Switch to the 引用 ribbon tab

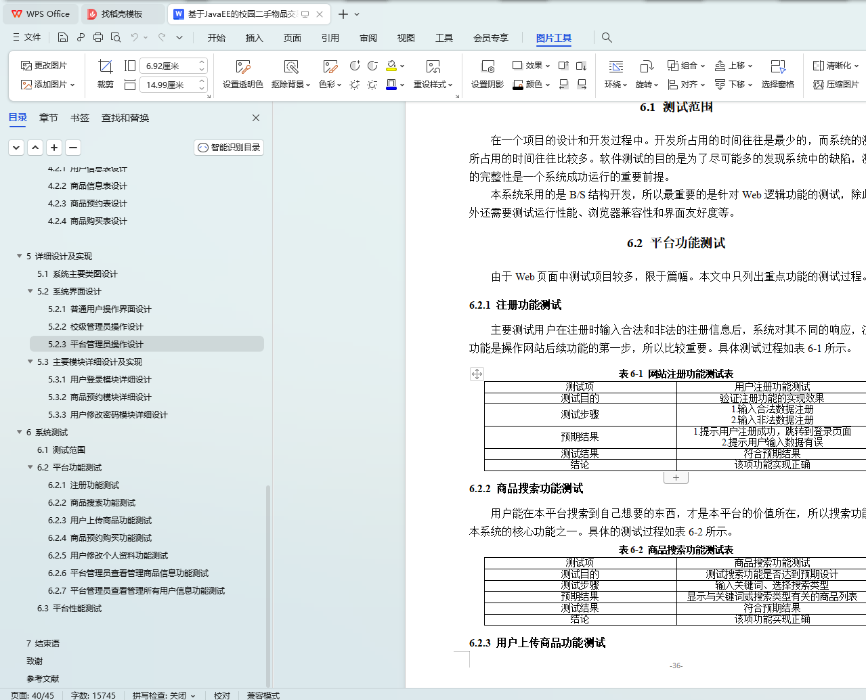tap(330, 38)
